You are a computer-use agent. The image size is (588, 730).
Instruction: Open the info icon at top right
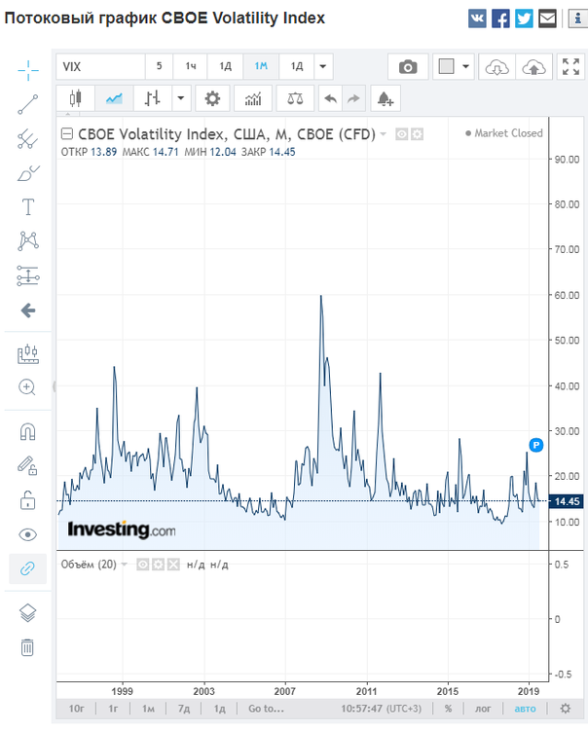tap(577, 18)
